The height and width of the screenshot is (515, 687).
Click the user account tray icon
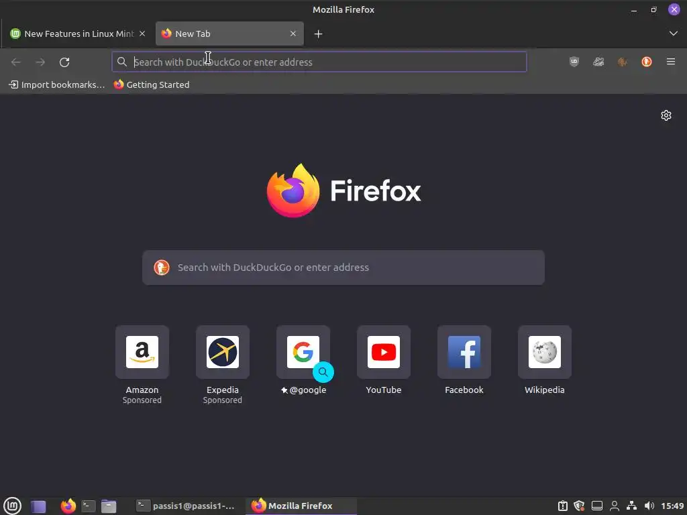click(615, 506)
